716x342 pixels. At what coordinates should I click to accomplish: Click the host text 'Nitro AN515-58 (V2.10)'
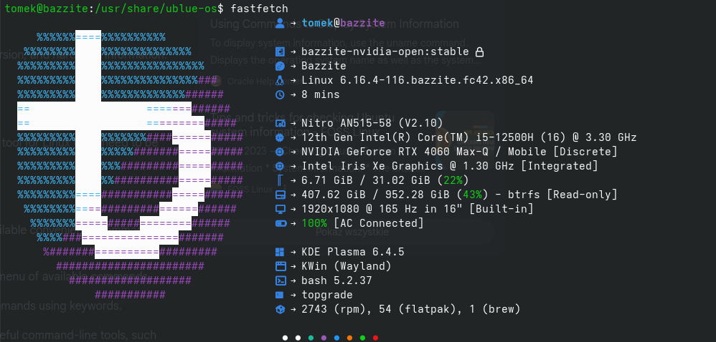pos(372,123)
